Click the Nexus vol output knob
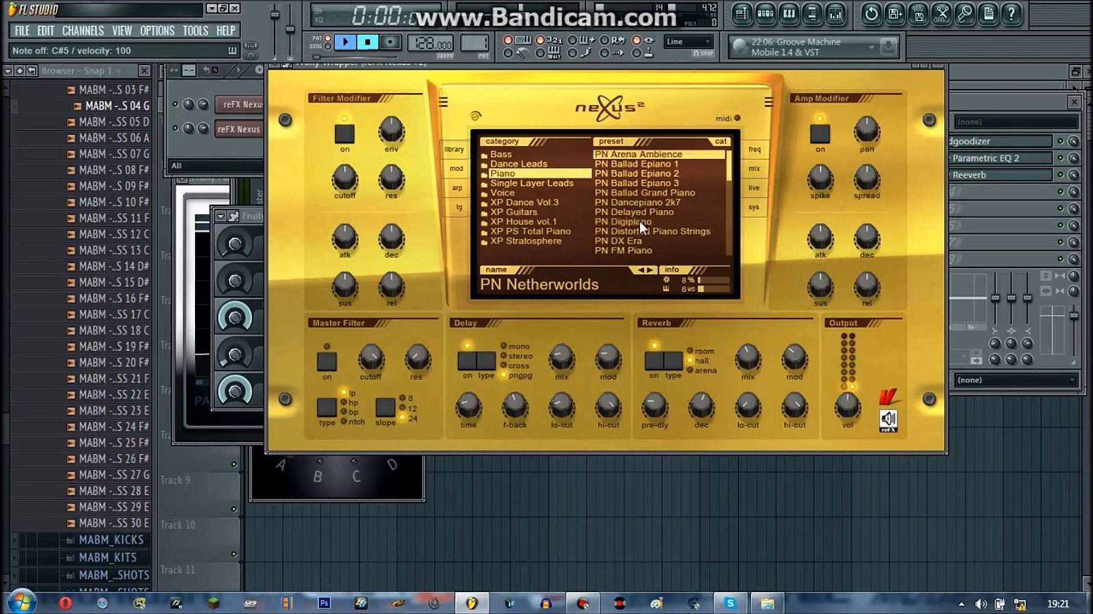The image size is (1093, 614). tap(847, 405)
